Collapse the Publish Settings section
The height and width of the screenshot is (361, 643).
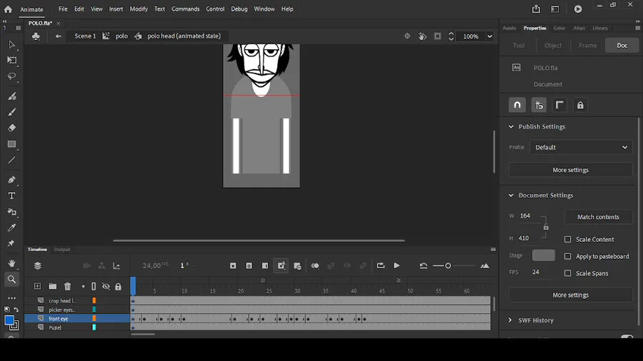point(511,127)
